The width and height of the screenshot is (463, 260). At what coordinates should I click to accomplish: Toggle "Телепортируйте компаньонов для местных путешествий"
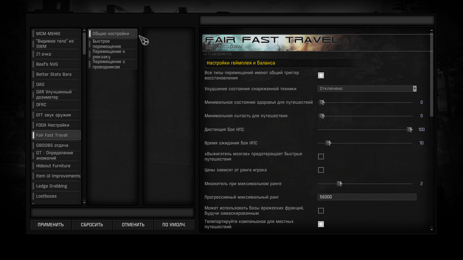321,224
